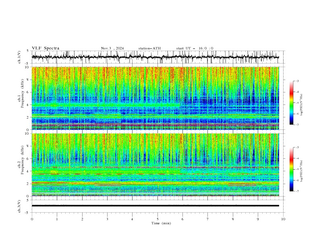Click the ch.1 voltage waveform trace
319x246 pixels.
point(155,57)
